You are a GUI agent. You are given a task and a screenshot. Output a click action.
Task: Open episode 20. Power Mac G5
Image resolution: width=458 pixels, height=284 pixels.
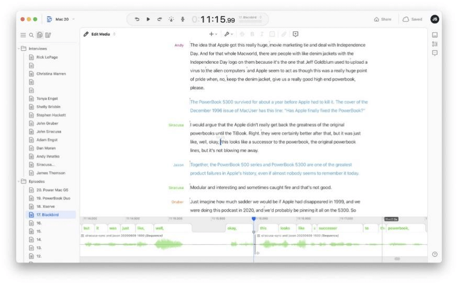pyautogui.click(x=52, y=190)
